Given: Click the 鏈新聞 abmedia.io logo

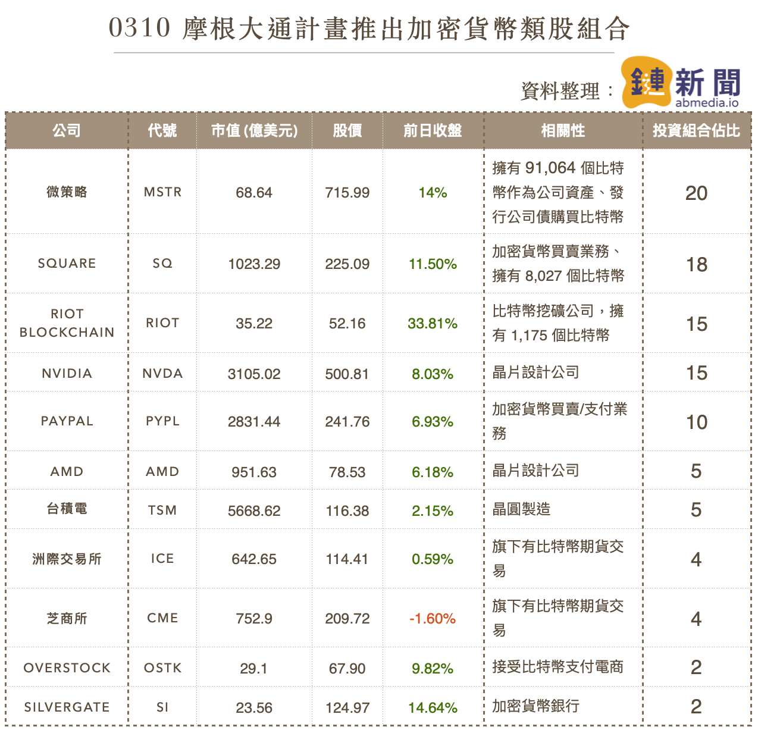Looking at the screenshot, I should 681,83.
